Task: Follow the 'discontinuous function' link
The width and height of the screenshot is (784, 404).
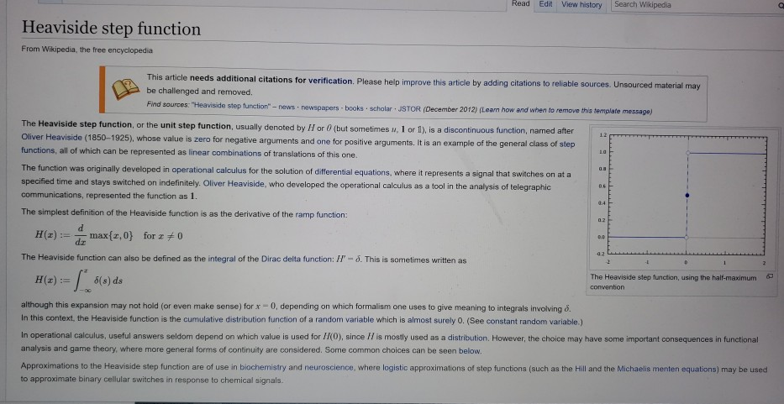Action: (x=484, y=130)
